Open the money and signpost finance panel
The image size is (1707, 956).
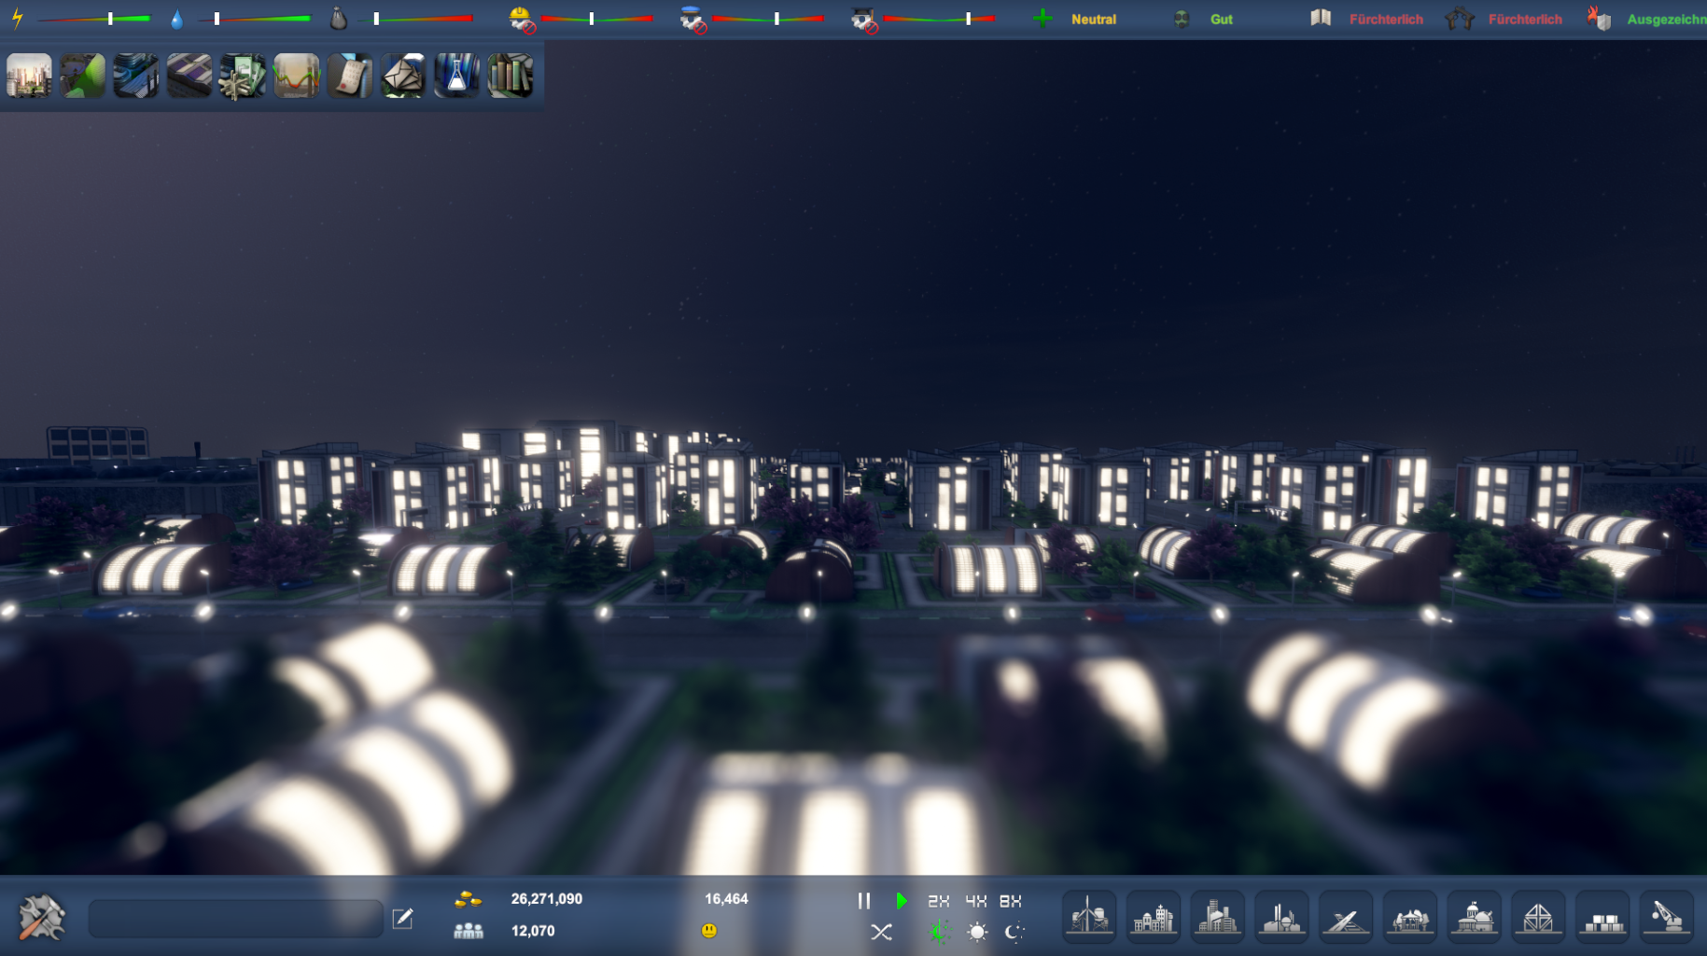(x=243, y=76)
